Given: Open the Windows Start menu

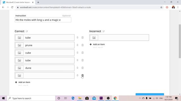Looking at the screenshot, I should click(x=3, y=98).
